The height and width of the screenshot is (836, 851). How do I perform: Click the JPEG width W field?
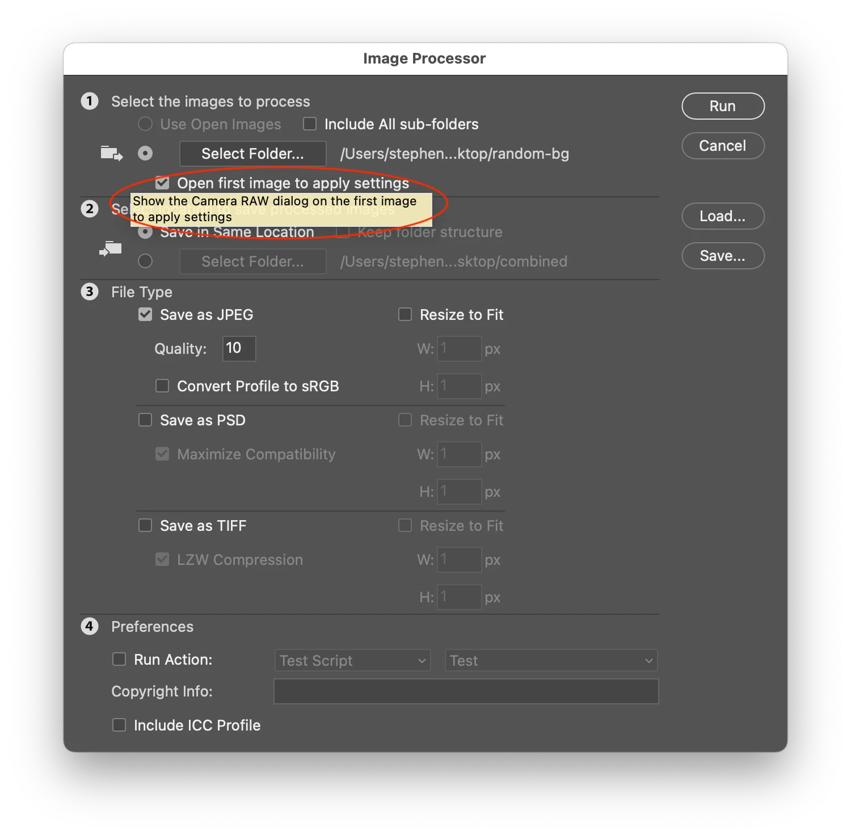click(x=459, y=348)
